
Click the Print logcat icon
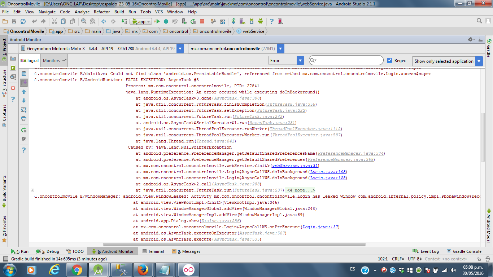(x=24, y=119)
